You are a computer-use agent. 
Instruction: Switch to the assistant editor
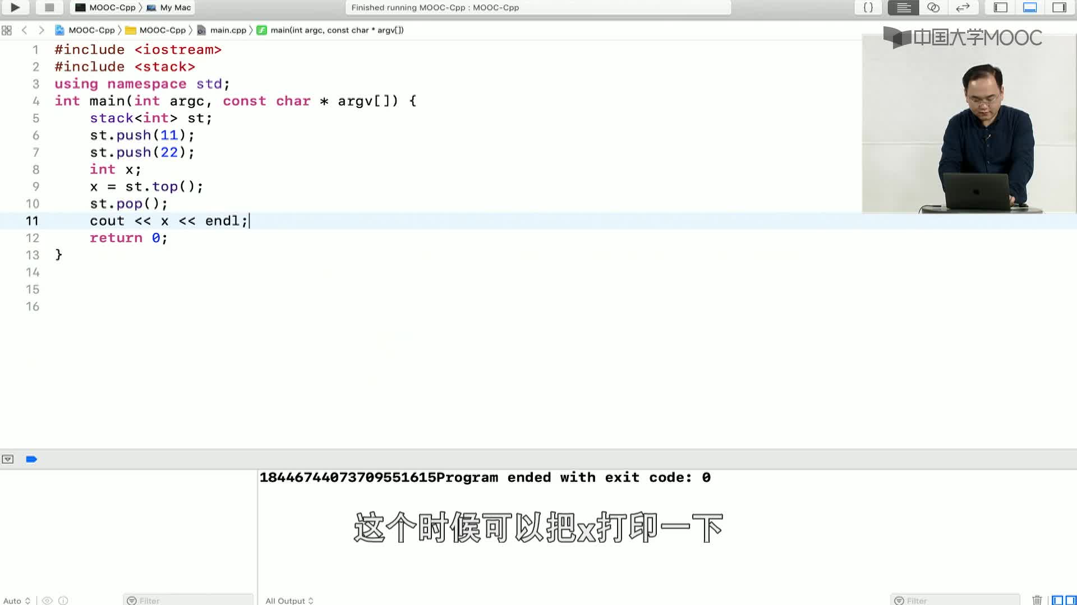click(x=933, y=7)
